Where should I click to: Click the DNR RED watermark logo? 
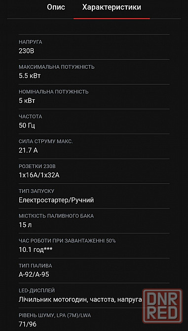point(162,306)
